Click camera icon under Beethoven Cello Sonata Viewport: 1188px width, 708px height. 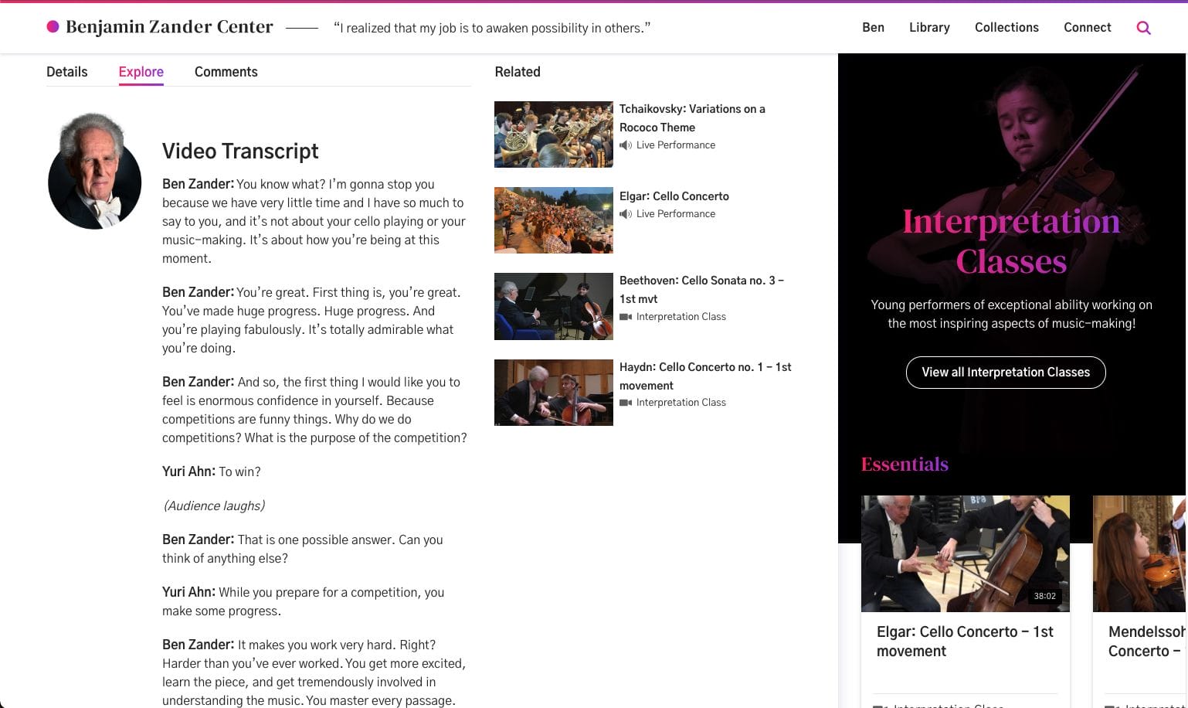[626, 317]
